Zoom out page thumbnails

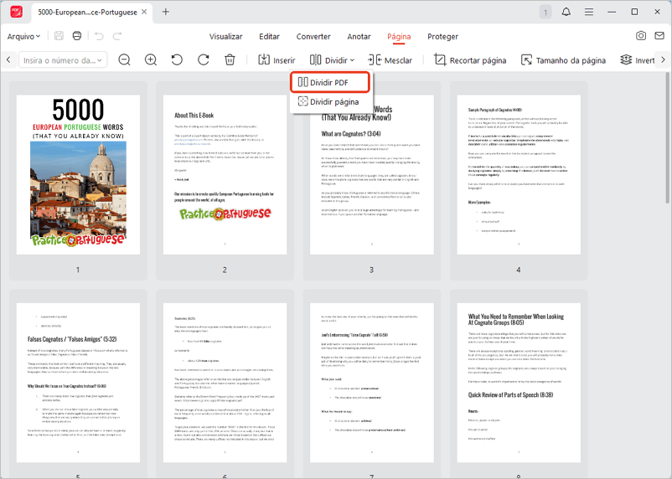click(x=124, y=60)
